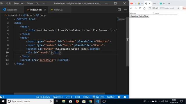Go forward in Chrome

136,8
